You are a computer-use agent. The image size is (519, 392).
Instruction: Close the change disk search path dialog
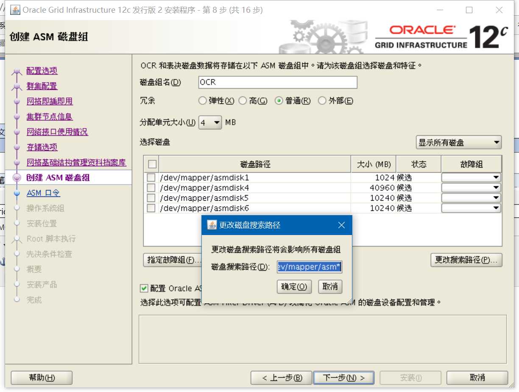[x=341, y=225]
